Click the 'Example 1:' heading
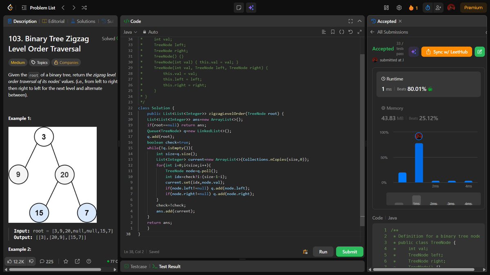 (20, 119)
